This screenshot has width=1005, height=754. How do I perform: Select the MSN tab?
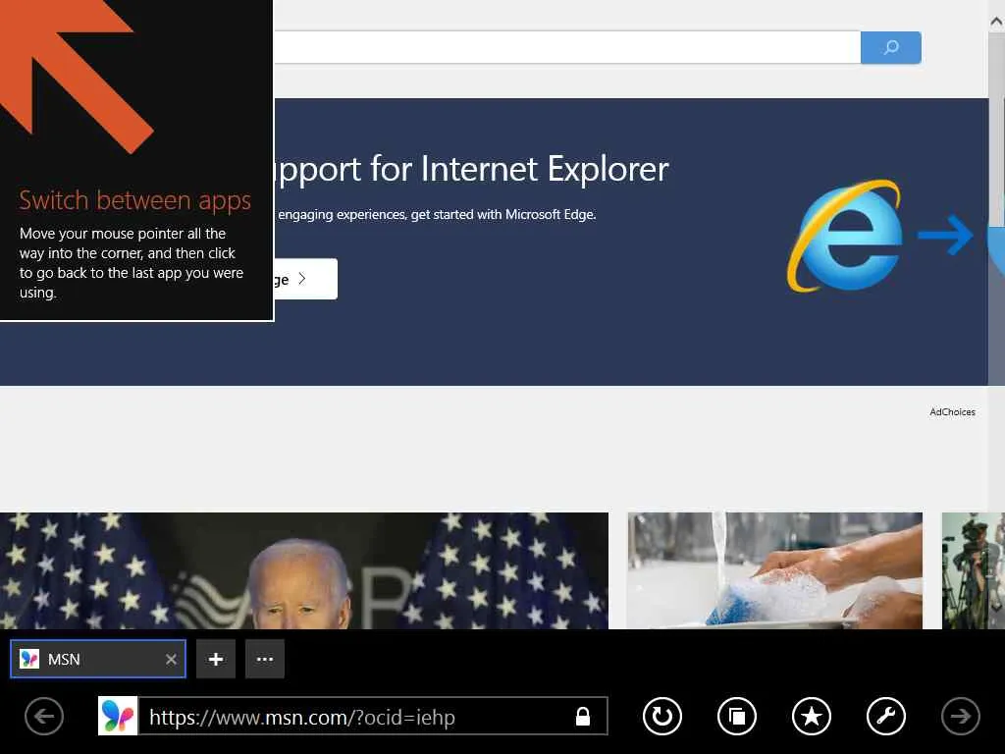(x=98, y=659)
